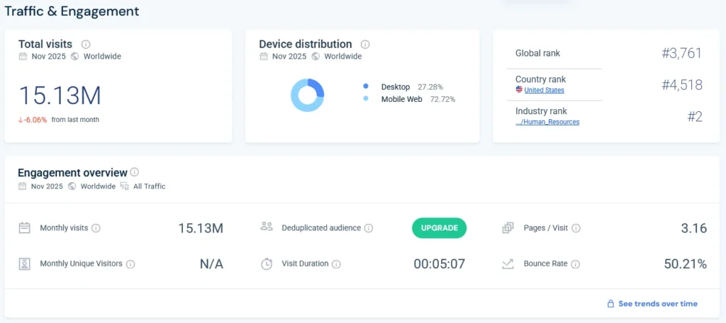Click info icon next to Monthly Unique Visitors

click(x=130, y=264)
